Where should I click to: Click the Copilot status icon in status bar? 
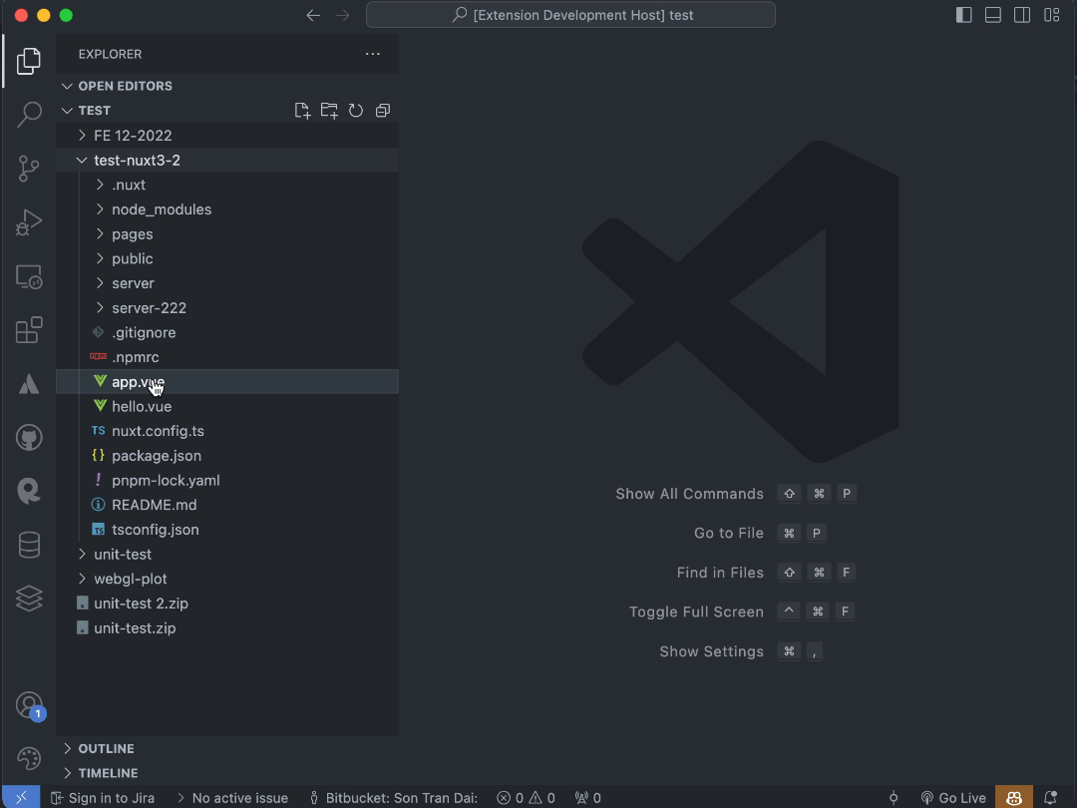(1014, 798)
